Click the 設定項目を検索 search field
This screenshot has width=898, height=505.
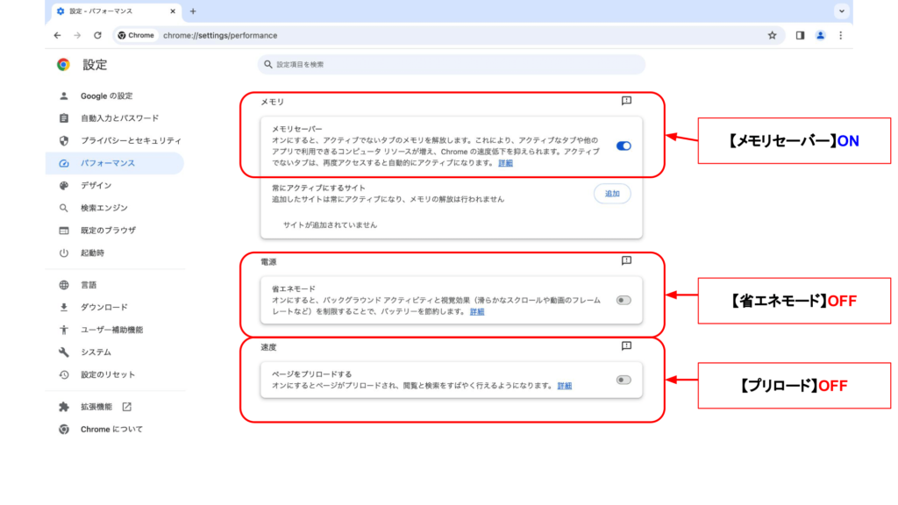tap(452, 65)
